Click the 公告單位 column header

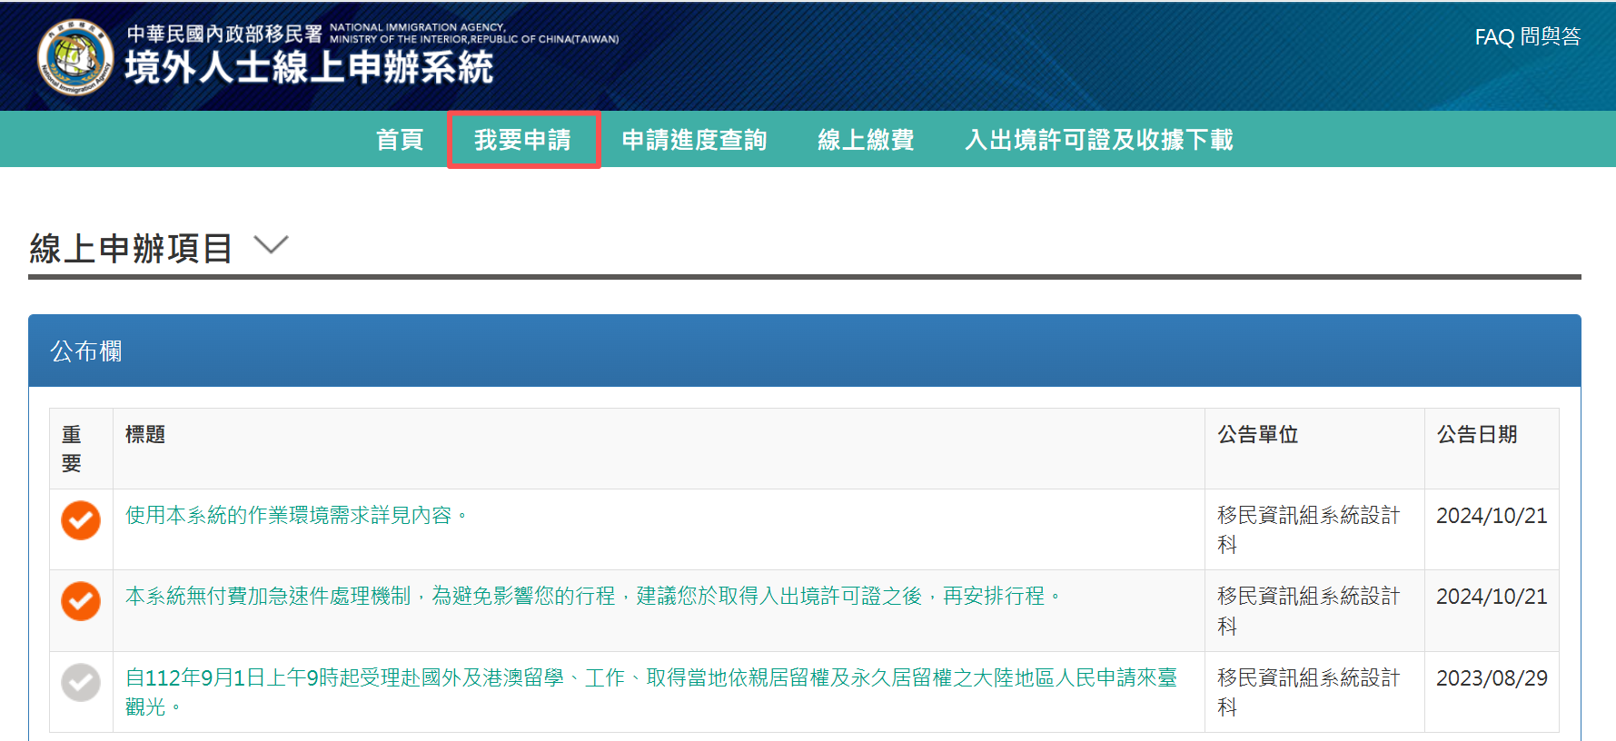pos(1257,435)
